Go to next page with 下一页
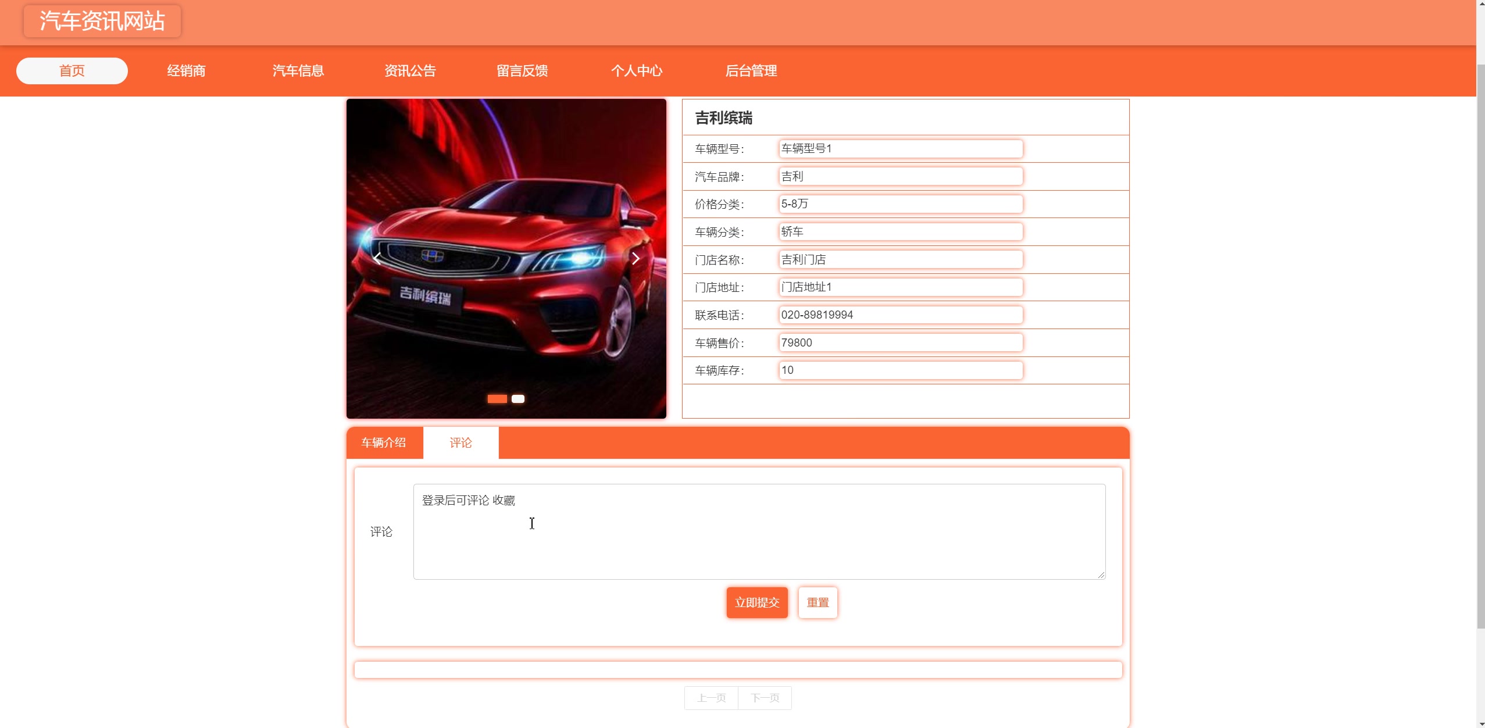1485x728 pixels. tap(765, 698)
